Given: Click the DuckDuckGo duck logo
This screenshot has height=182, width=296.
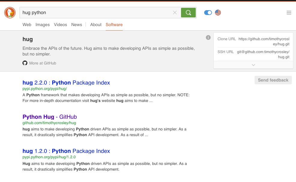Looking at the screenshot, I should pyautogui.click(x=10, y=13).
